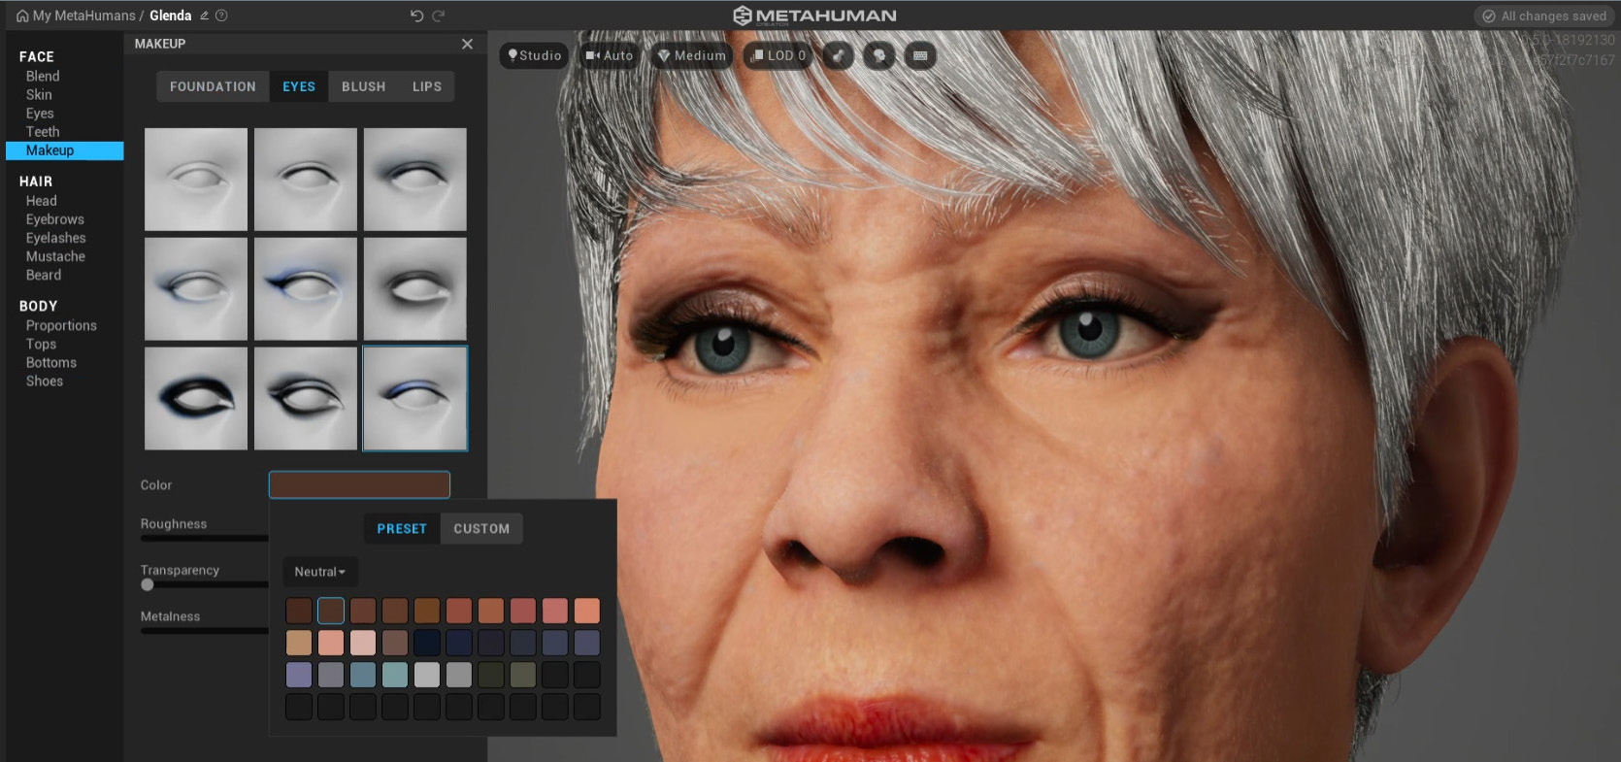Select the Eyes makeup tab
The height and width of the screenshot is (762, 1621).
coord(299,86)
